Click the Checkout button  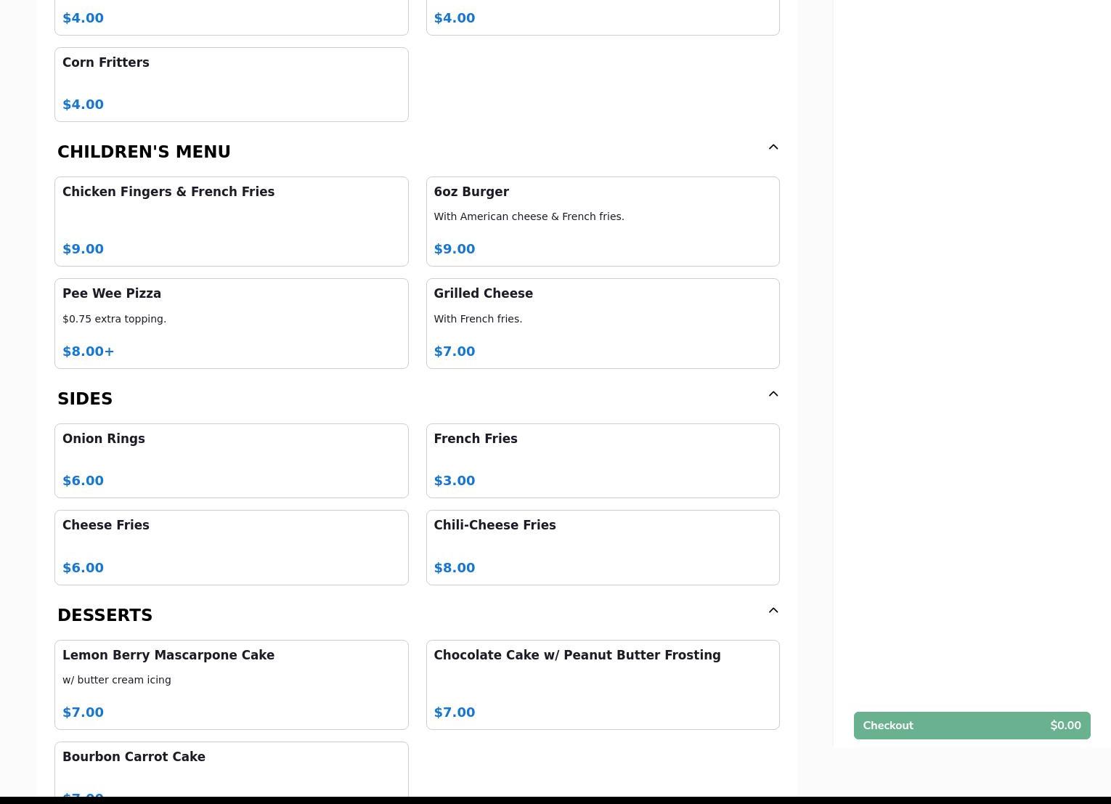click(x=972, y=726)
